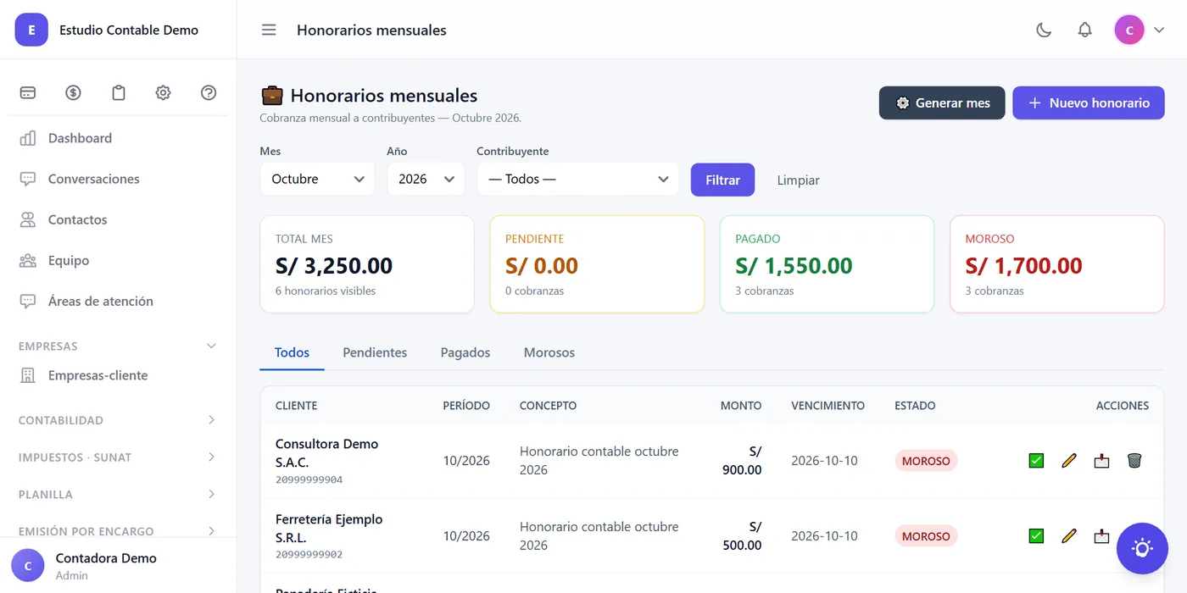Image resolution: width=1187 pixels, height=593 pixels.
Task: Mark Ferretería Ejemplo S.R.L. fee as paid
Action: pyautogui.click(x=1036, y=536)
